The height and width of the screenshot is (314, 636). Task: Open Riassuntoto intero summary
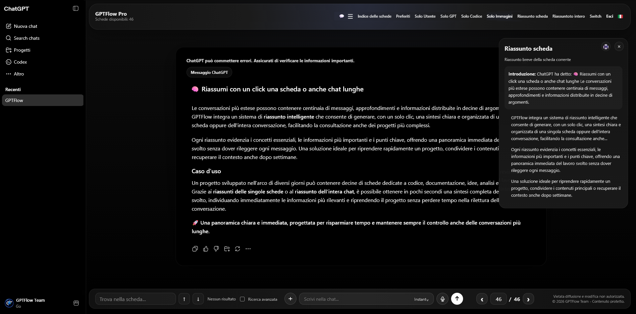(568, 16)
